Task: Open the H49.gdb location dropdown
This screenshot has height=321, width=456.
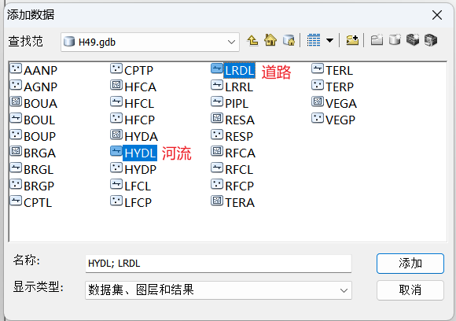Action: pos(231,42)
